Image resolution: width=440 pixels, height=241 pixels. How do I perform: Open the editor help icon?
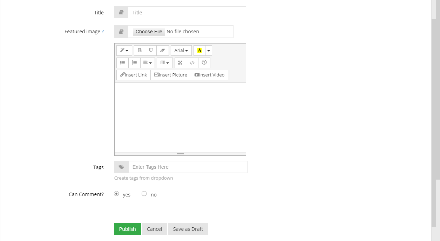click(204, 63)
